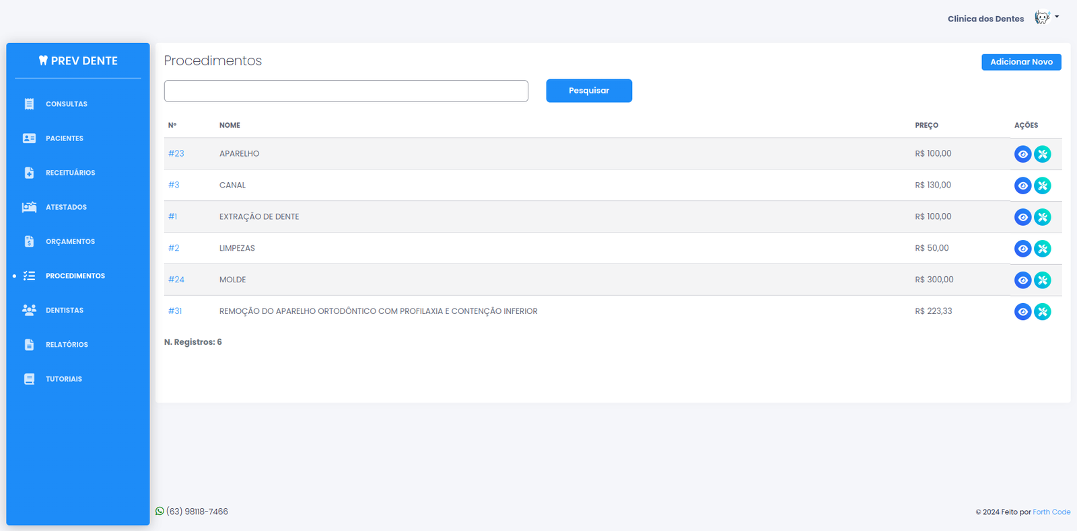
Task: Open the Receituários menu item
Action: coord(70,173)
